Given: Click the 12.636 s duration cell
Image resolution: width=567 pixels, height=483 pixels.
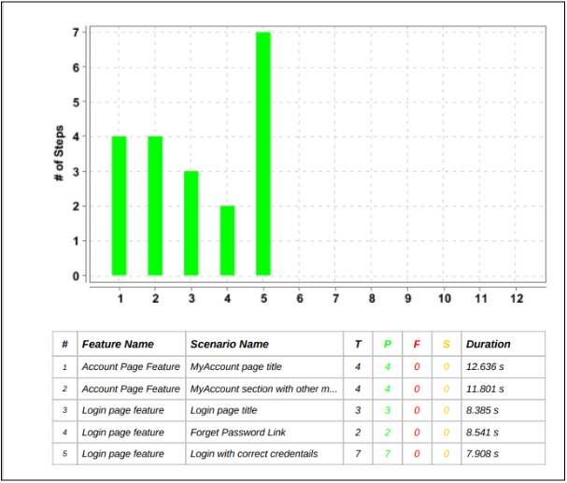Looking at the screenshot, I should (x=485, y=366).
